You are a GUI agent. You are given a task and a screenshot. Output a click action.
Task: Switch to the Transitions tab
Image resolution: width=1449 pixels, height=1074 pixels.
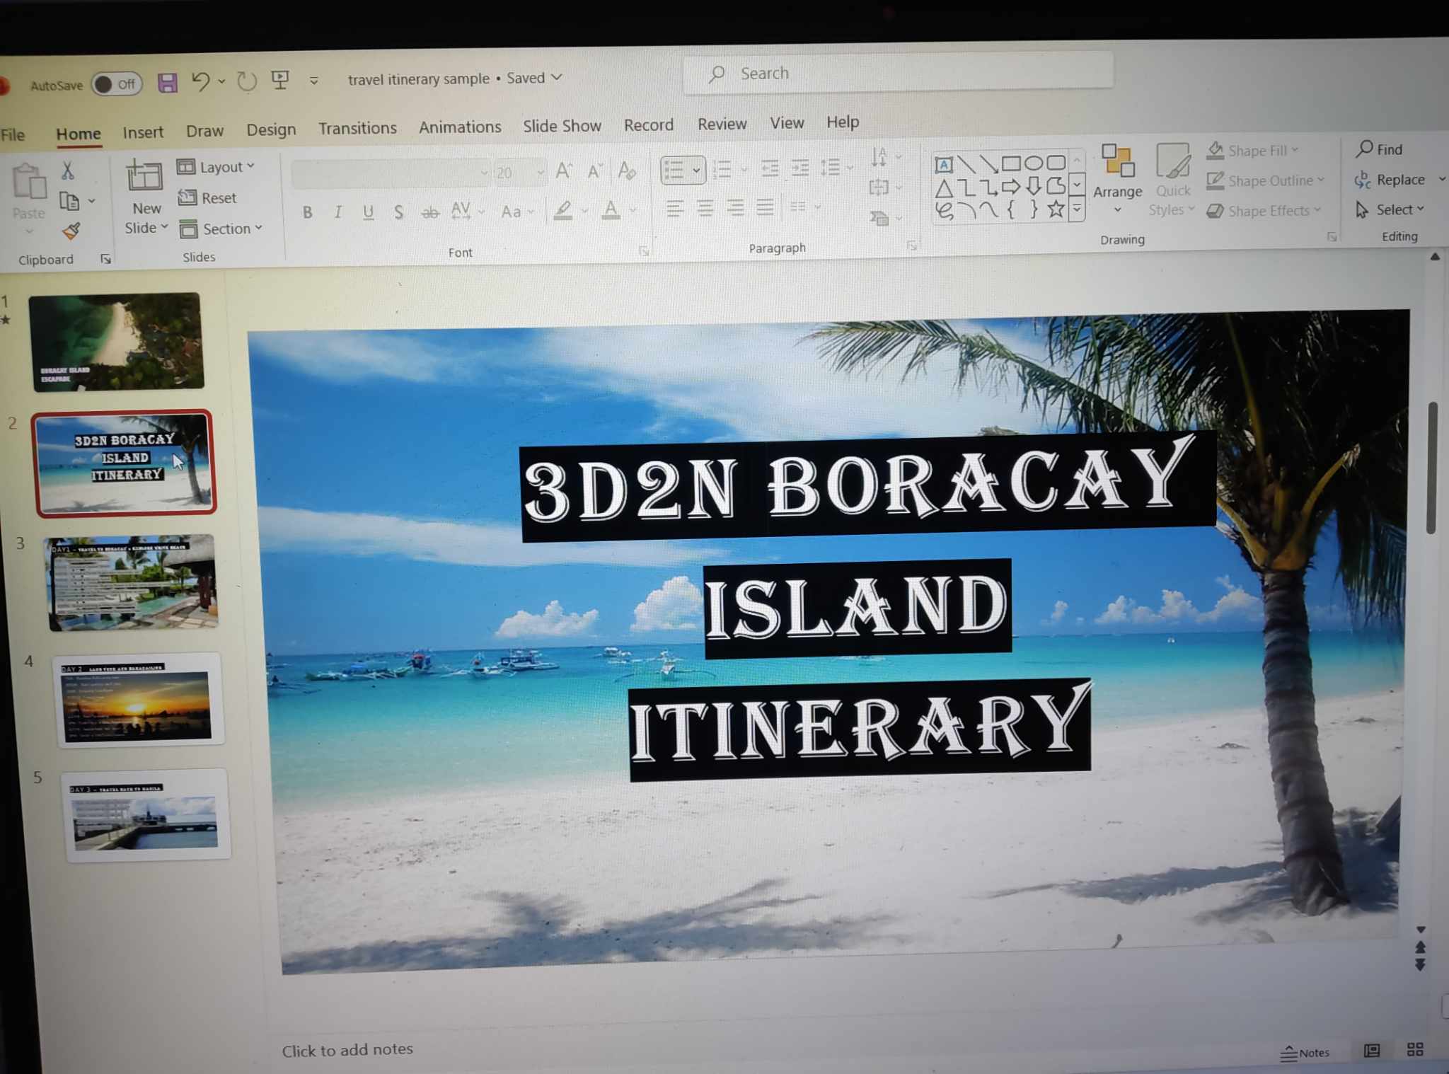(357, 128)
